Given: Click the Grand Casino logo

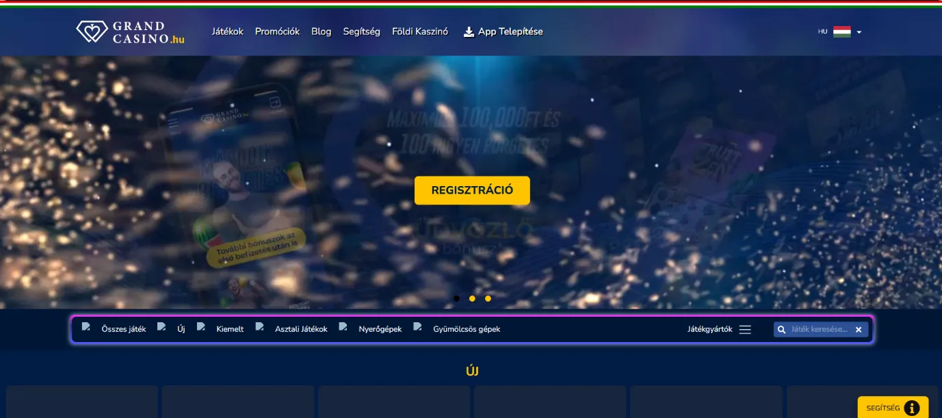Looking at the screenshot, I should [130, 32].
